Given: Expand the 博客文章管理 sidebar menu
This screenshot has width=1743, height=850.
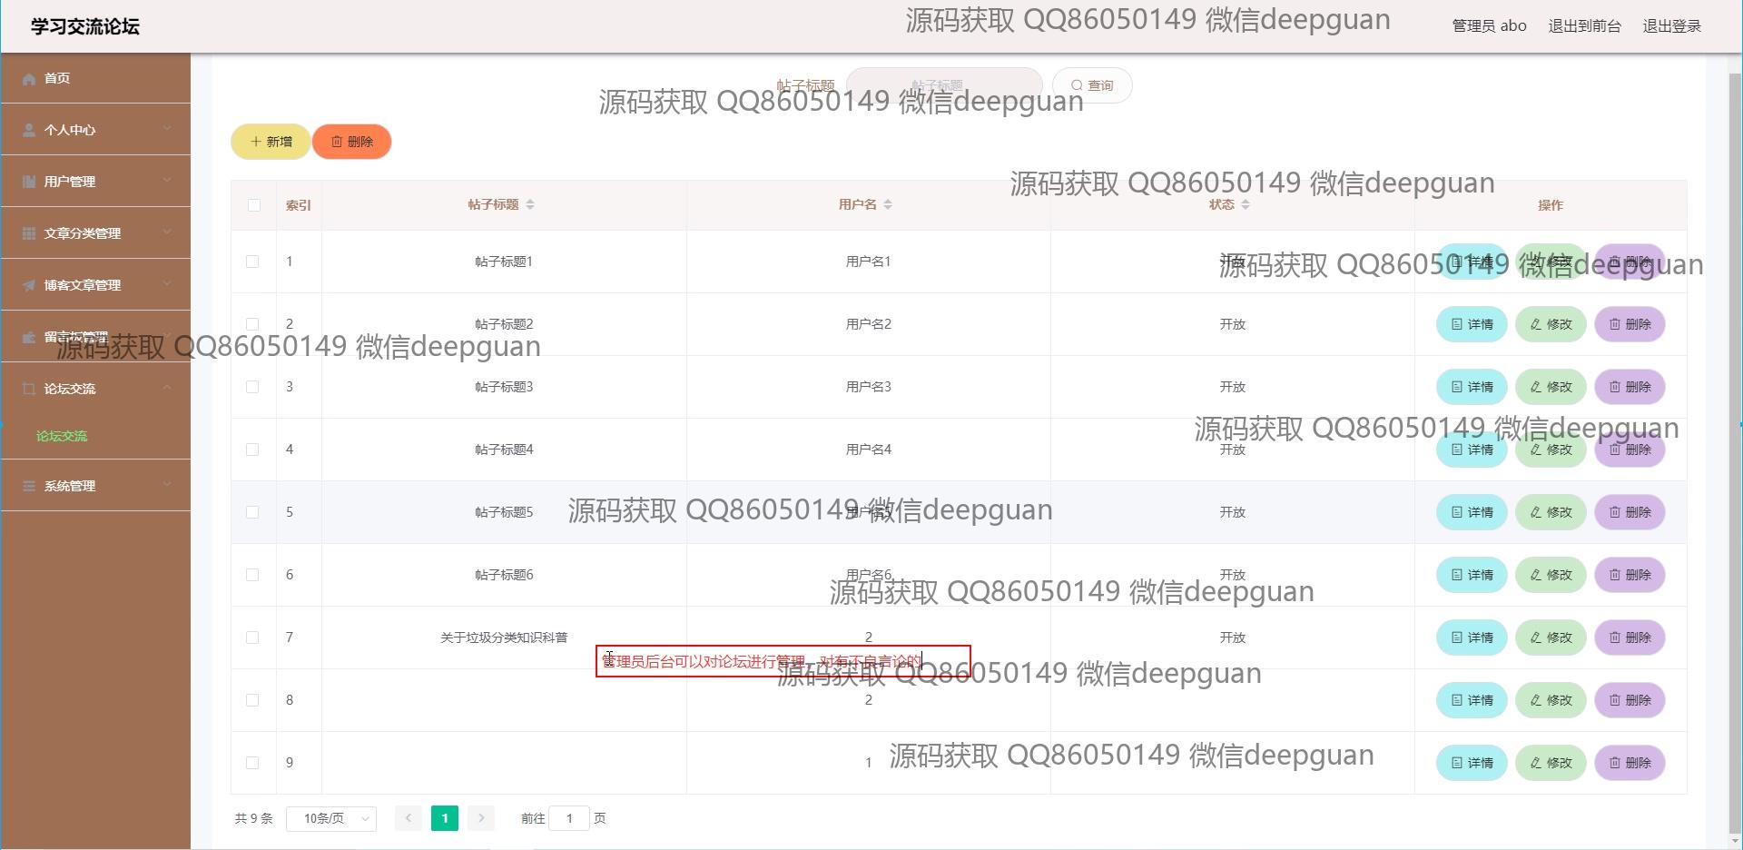Looking at the screenshot, I should tap(95, 285).
